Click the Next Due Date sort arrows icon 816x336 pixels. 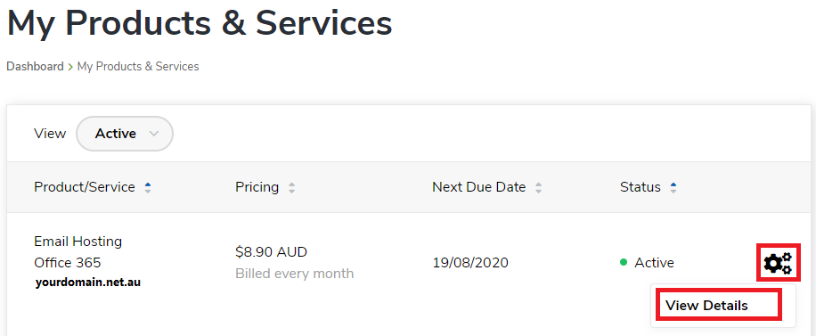pyautogui.click(x=539, y=187)
